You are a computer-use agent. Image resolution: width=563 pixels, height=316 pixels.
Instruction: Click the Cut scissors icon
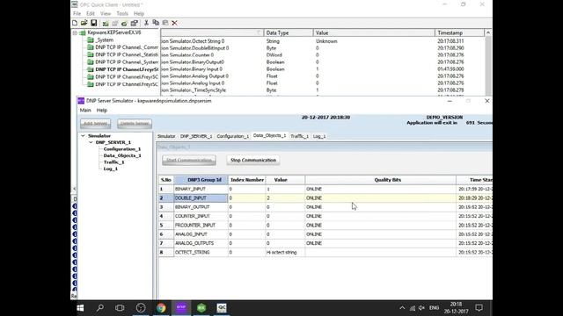coord(146,23)
